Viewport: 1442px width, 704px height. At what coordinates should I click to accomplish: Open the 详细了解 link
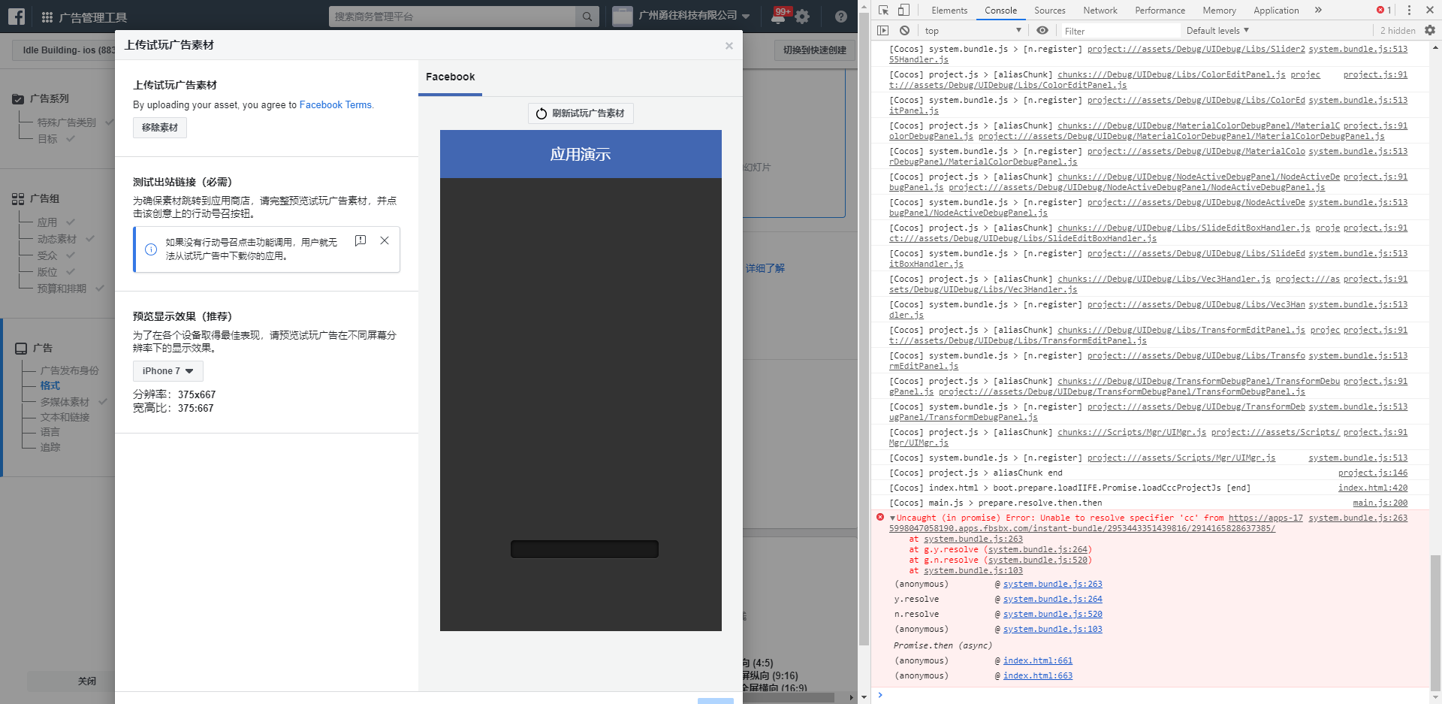click(765, 268)
